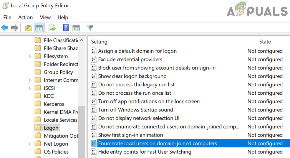Open Help via the question mark icon

(x=66, y=28)
